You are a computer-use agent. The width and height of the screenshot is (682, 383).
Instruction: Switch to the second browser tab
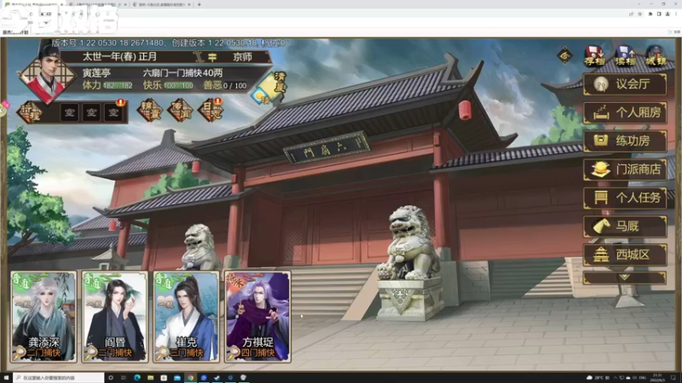97,4
